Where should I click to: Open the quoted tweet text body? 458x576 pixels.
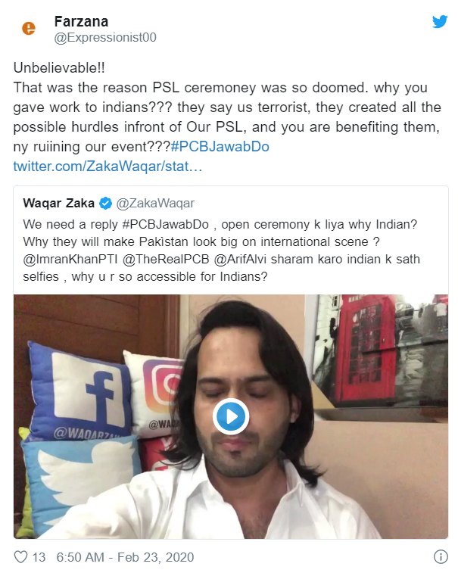(222, 251)
